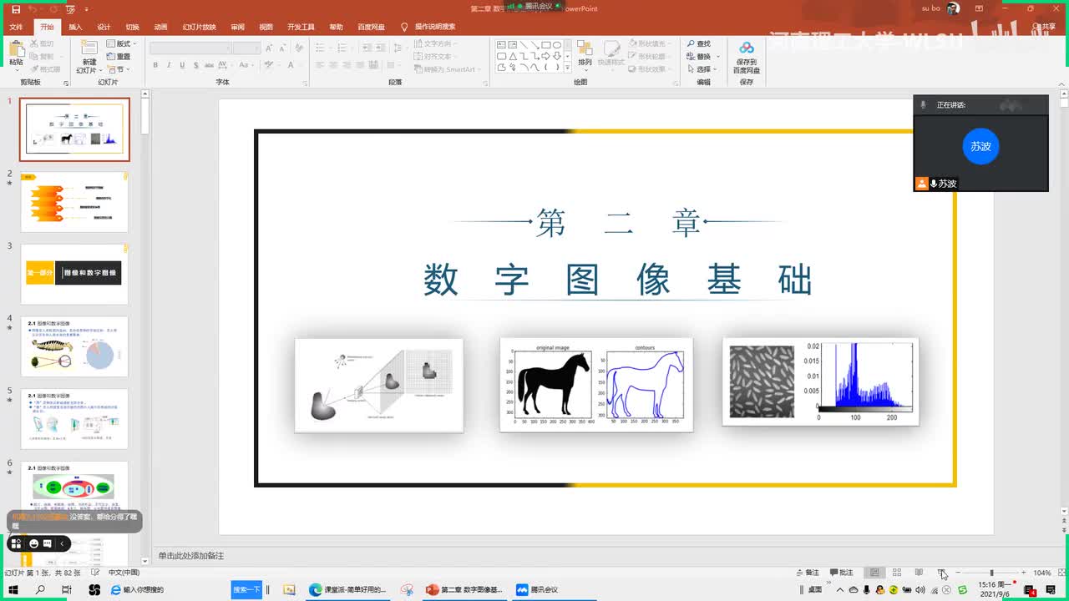
Task: Click the 104% zoom level
Action: click(1041, 573)
